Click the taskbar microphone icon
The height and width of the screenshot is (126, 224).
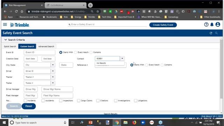pos(65,122)
